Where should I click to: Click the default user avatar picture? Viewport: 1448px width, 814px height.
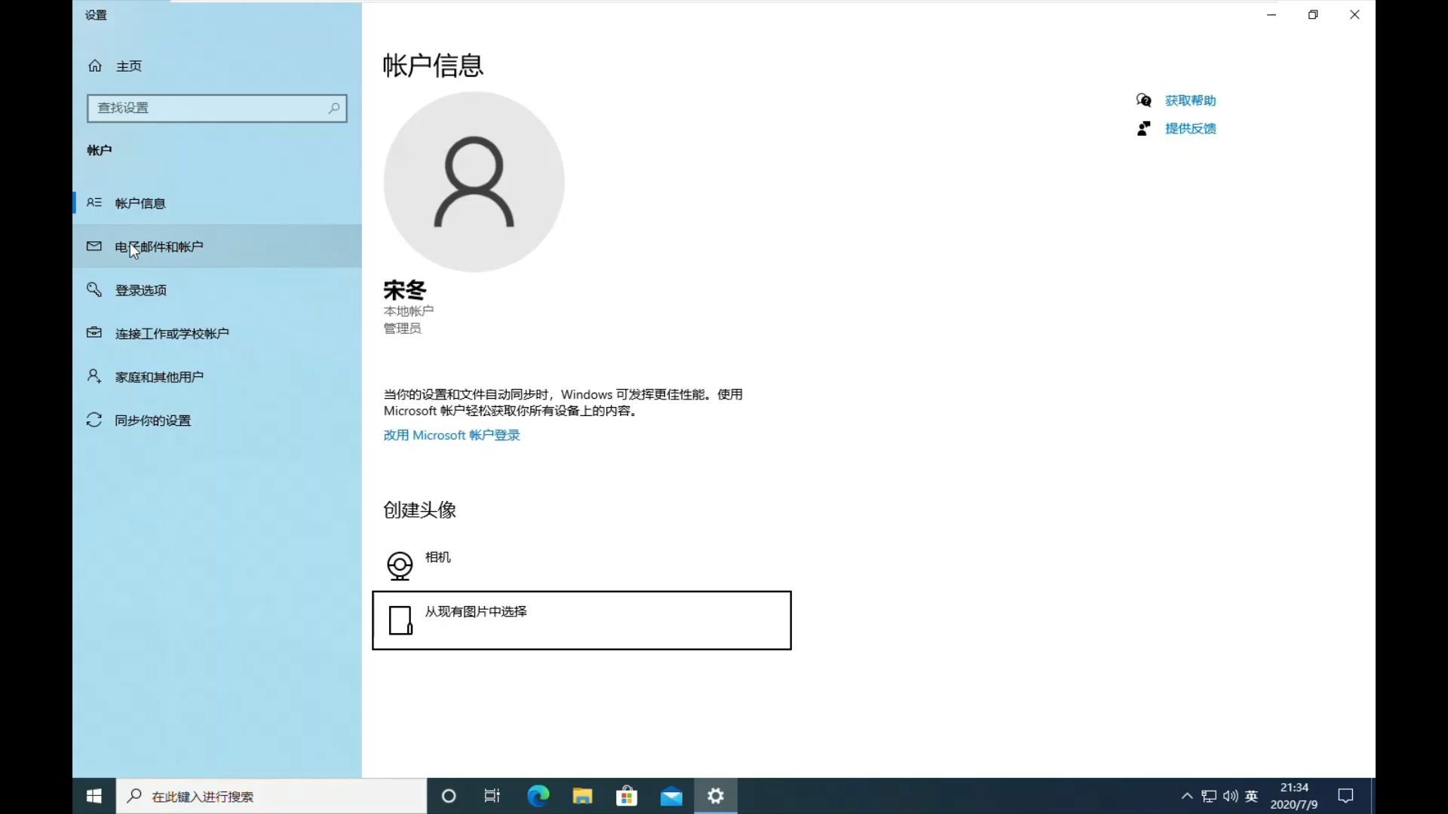[474, 182]
